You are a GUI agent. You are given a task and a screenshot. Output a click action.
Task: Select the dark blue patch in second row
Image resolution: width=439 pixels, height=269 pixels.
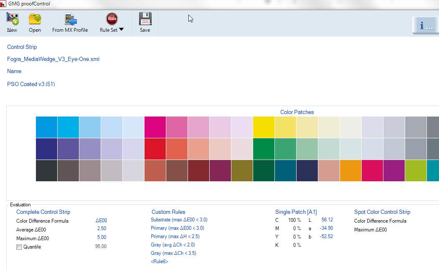coord(46,149)
